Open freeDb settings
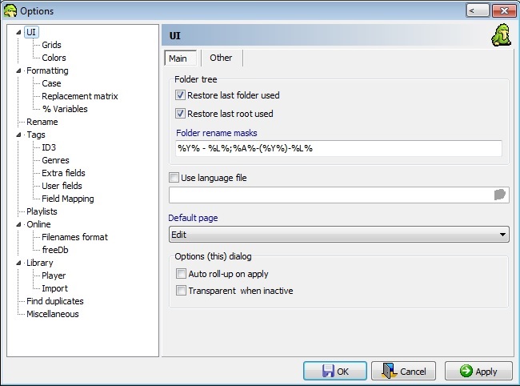The image size is (520, 386). tap(55, 250)
